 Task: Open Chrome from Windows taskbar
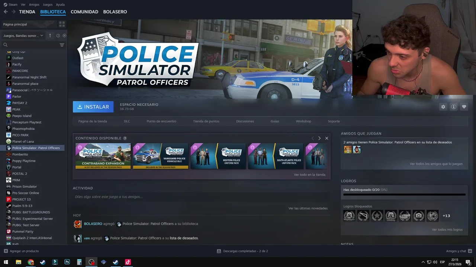[x=30, y=262]
